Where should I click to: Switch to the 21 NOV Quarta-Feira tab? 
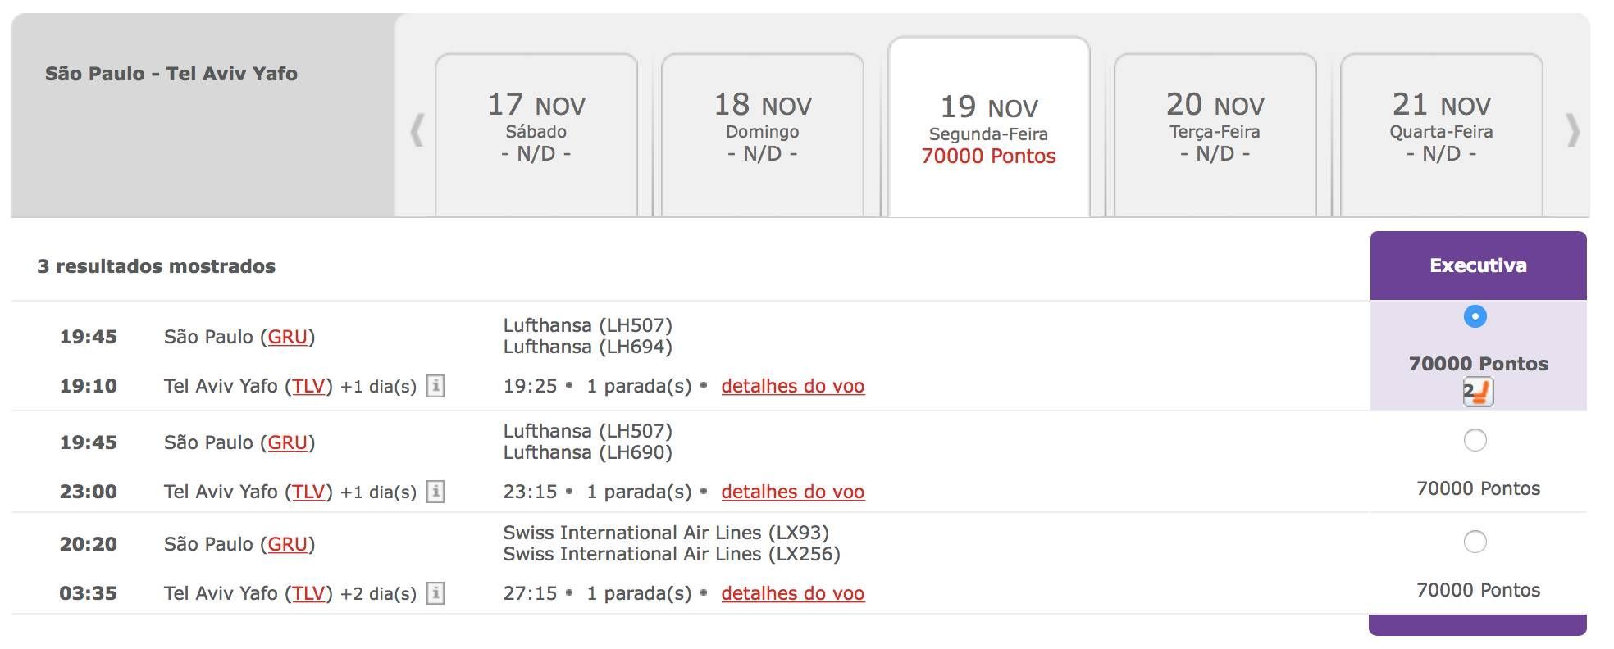[1442, 135]
